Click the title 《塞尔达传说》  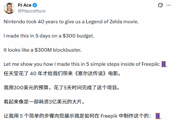click(x=90, y=73)
